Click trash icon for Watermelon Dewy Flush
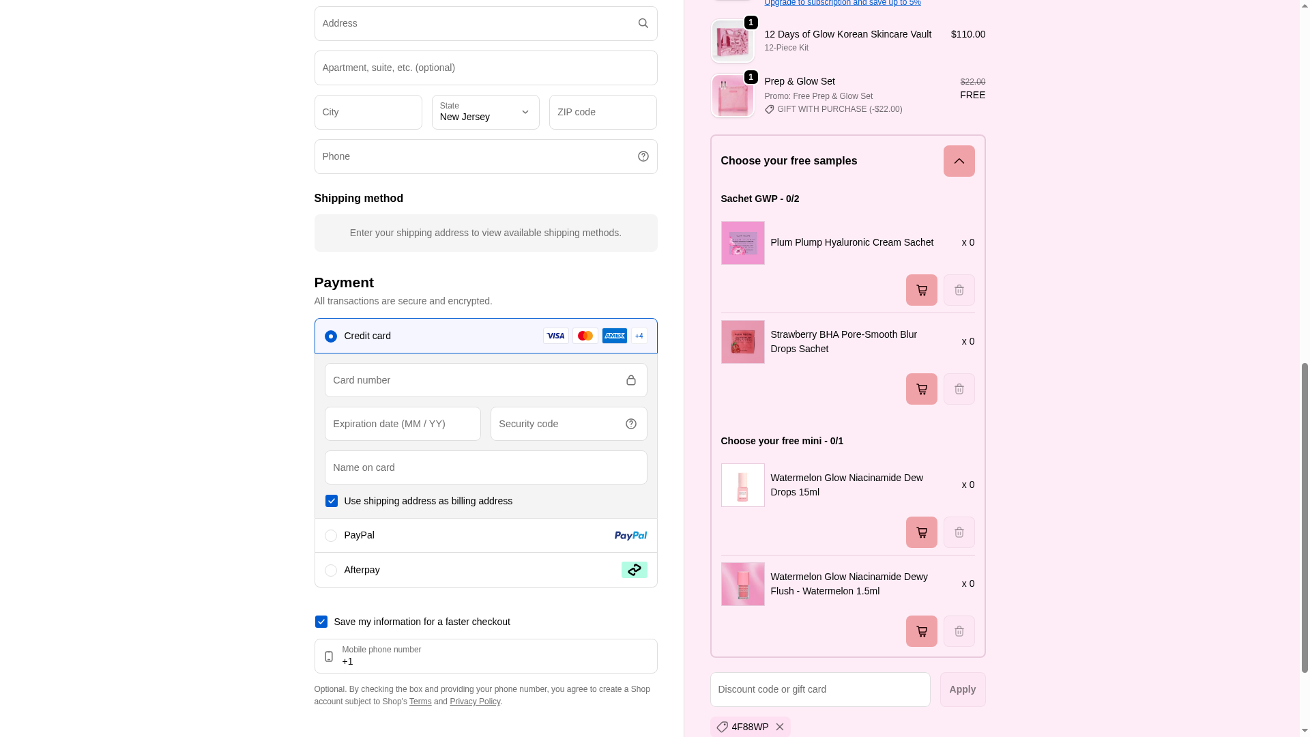The image size is (1310, 737). point(959,631)
